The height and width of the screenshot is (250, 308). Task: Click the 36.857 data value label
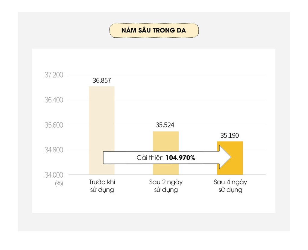pyautogui.click(x=102, y=80)
